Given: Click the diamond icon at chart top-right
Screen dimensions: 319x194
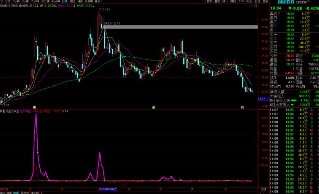Looking at the screenshot, I should click(x=252, y=6).
